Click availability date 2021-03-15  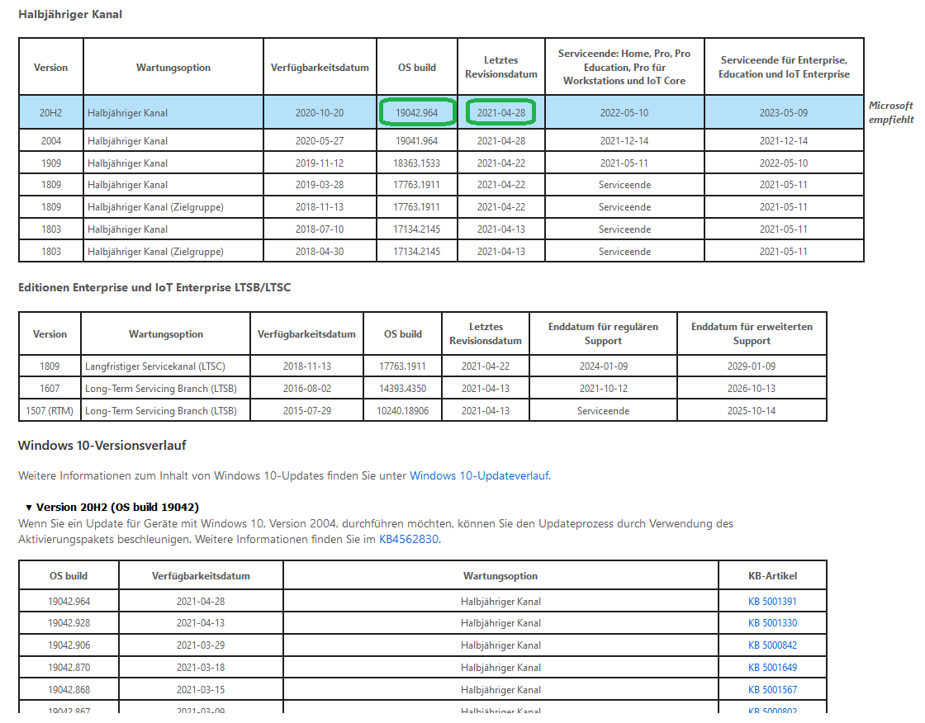[201, 689]
